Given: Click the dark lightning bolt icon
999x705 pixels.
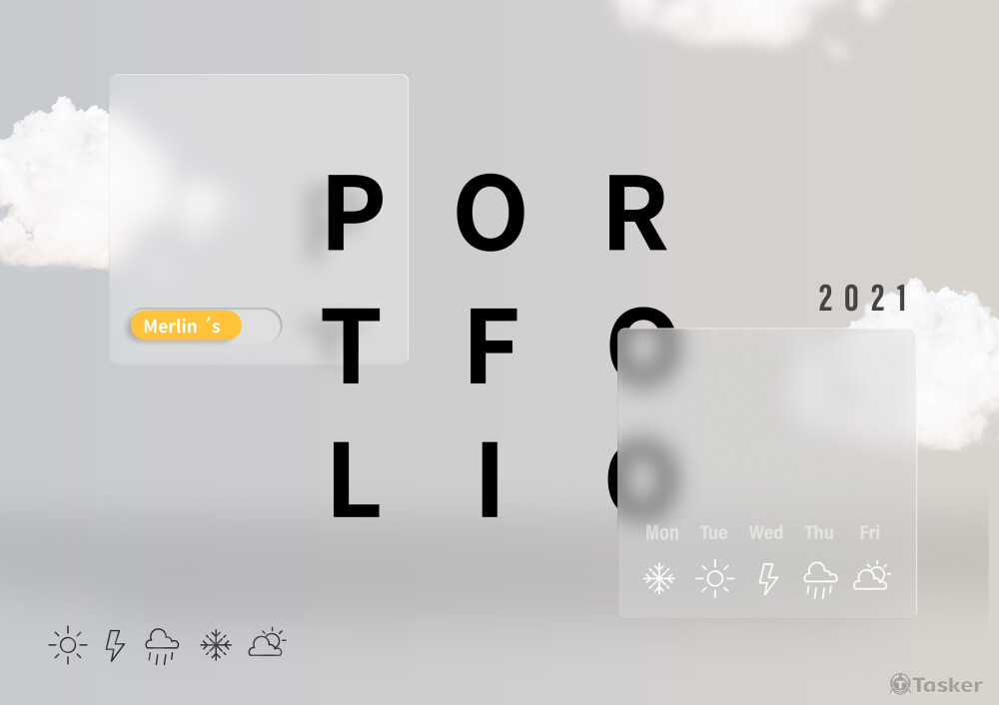Looking at the screenshot, I should [115, 645].
